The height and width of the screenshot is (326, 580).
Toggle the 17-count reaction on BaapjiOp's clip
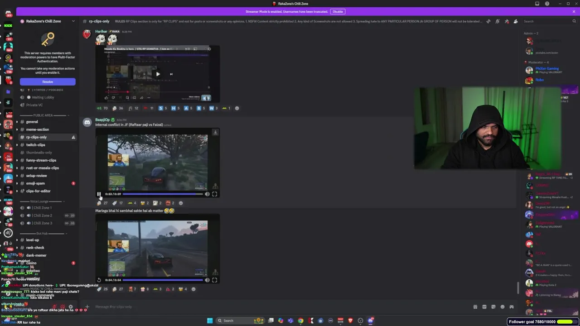tap(118, 203)
